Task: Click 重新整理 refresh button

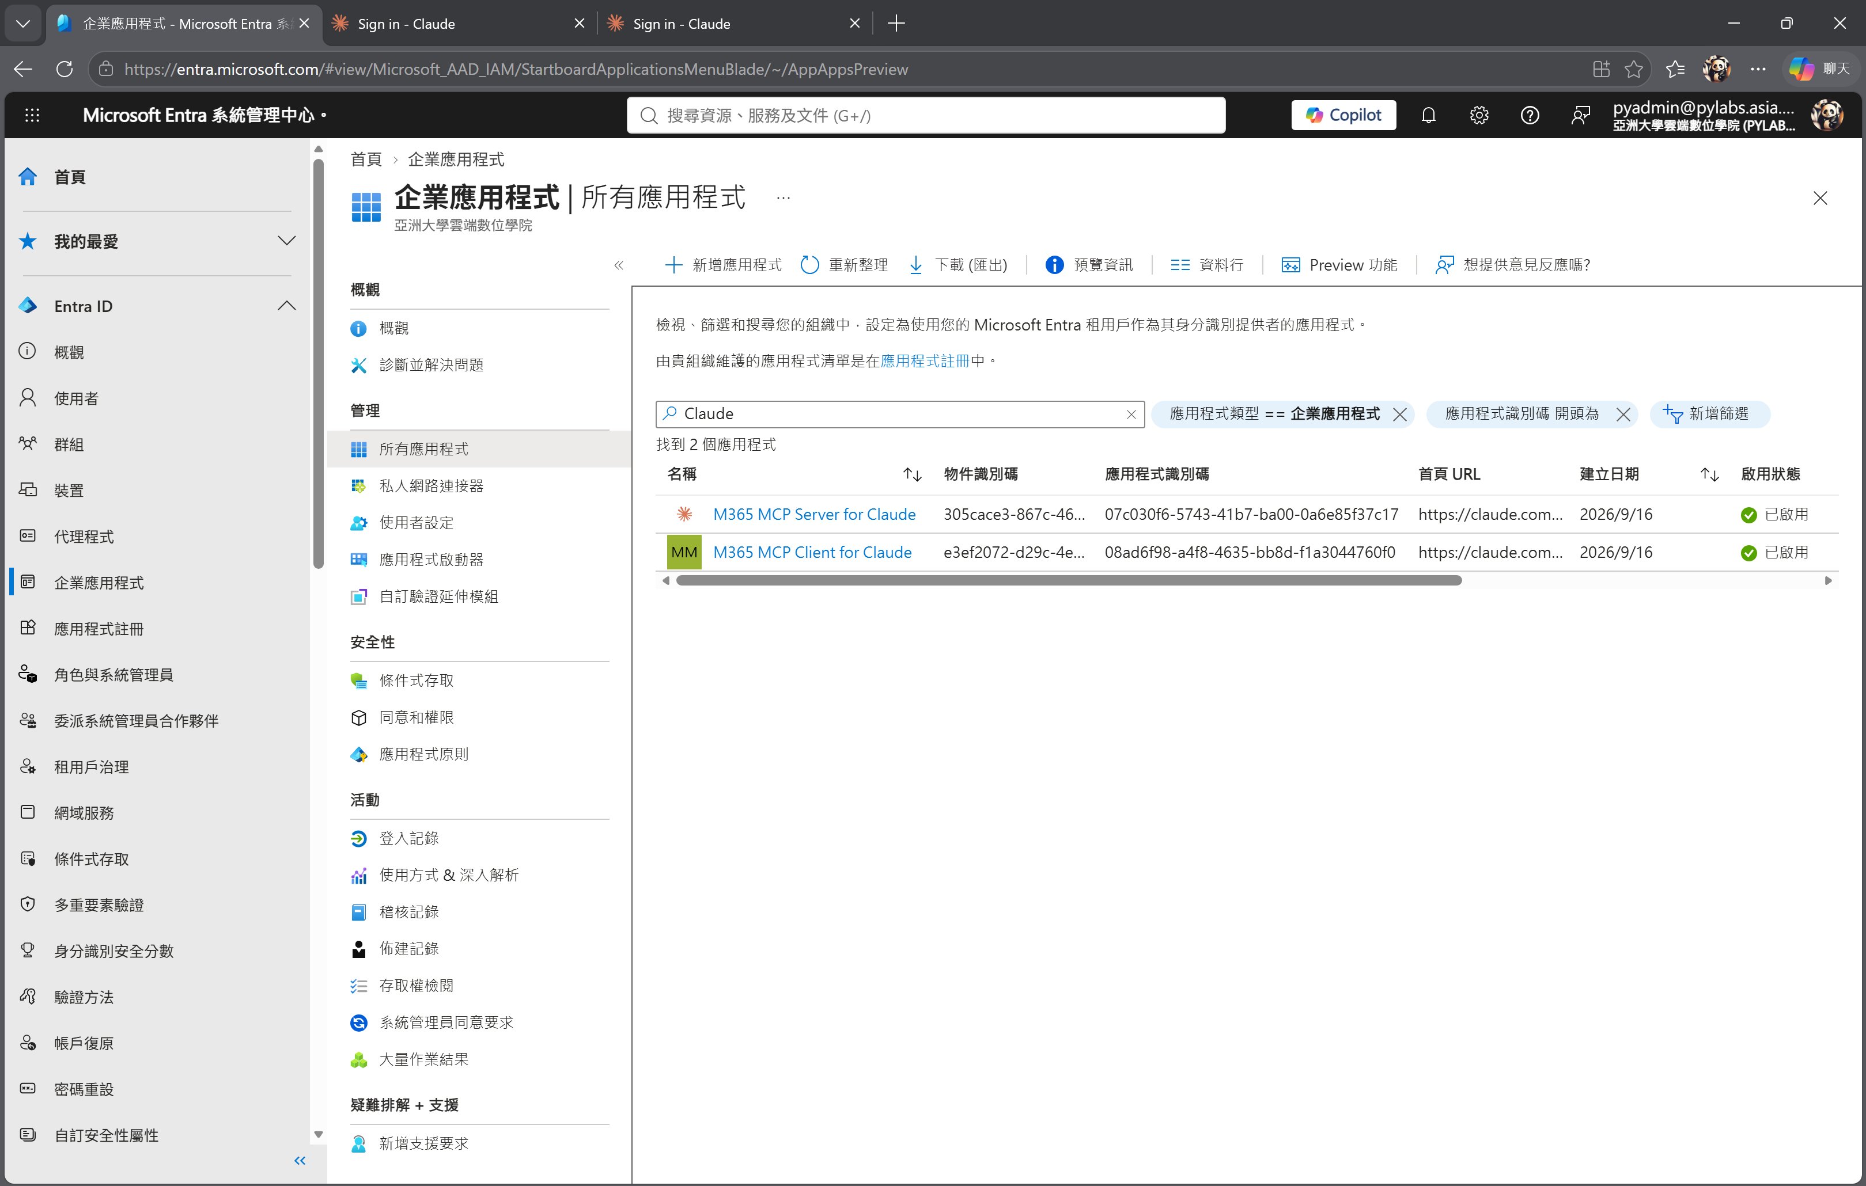Action: (844, 265)
